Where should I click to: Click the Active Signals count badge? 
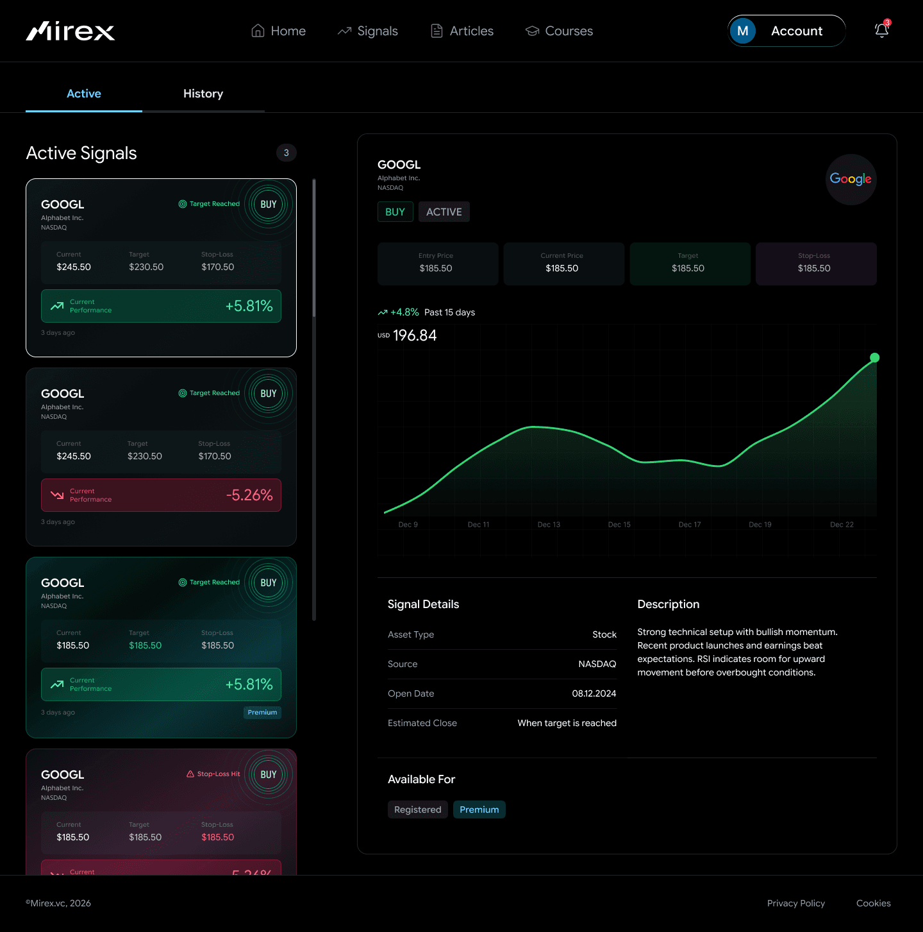click(x=287, y=153)
